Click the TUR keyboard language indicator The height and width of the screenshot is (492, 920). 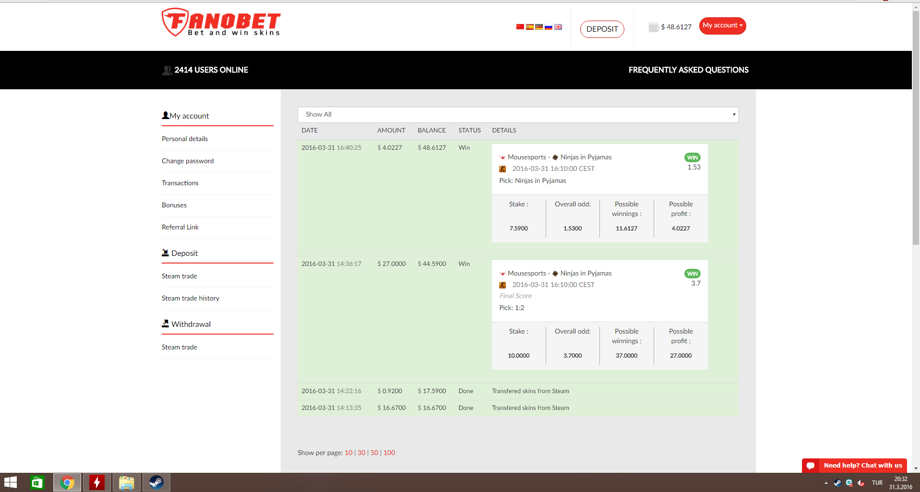coord(877,483)
